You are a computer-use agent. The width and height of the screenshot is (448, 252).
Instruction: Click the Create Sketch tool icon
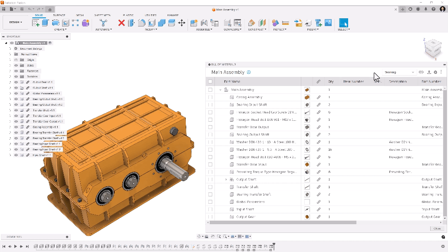(x=36, y=23)
